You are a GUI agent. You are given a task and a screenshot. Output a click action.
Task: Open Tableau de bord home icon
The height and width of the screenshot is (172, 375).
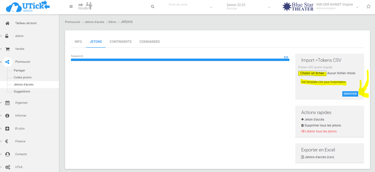(7, 23)
